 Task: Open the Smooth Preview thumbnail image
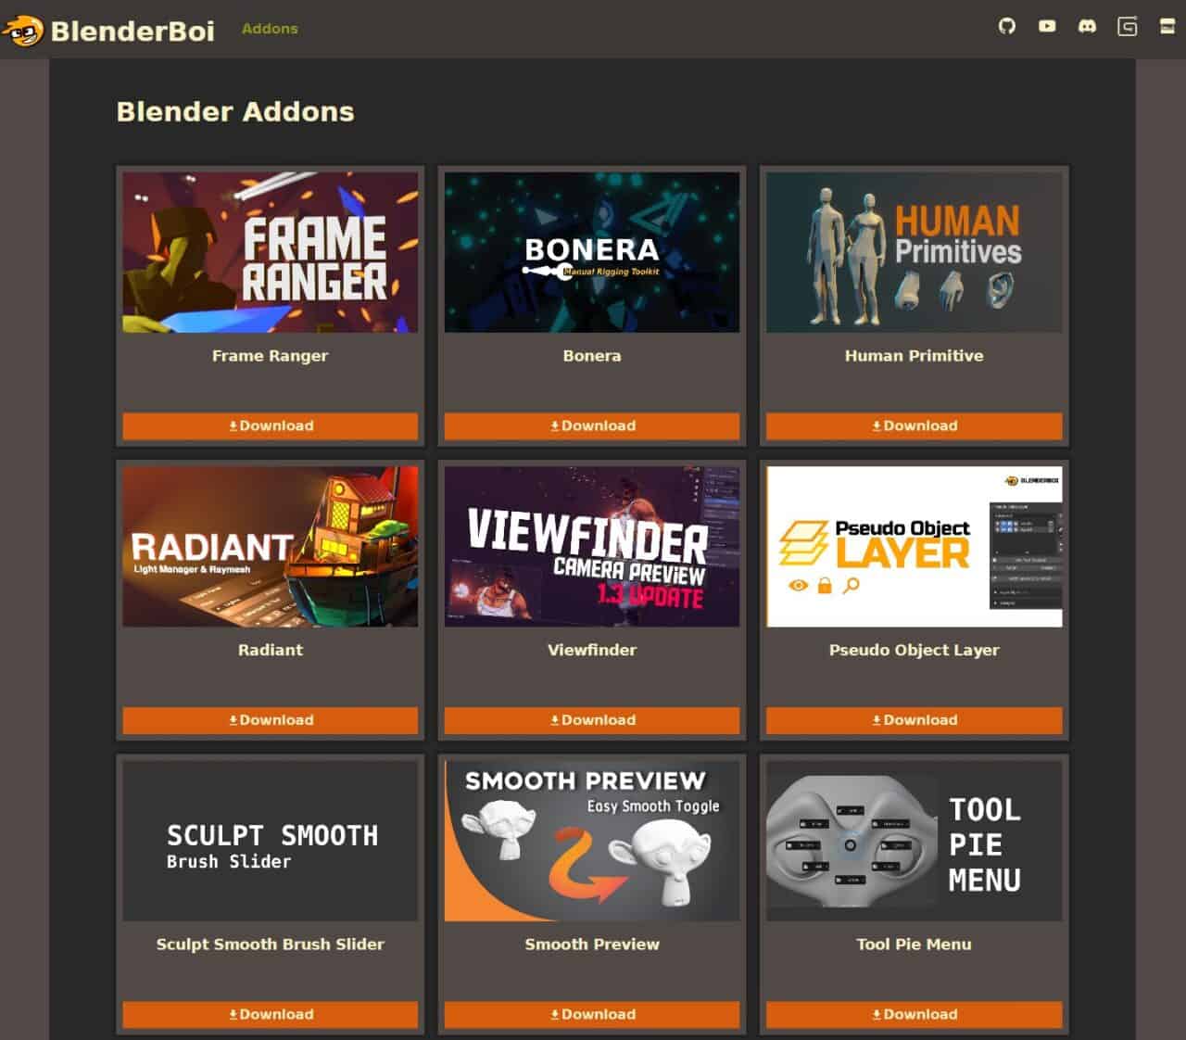592,841
